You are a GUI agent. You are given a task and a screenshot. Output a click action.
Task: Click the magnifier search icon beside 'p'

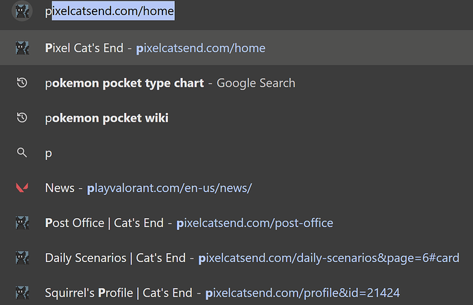tap(22, 152)
